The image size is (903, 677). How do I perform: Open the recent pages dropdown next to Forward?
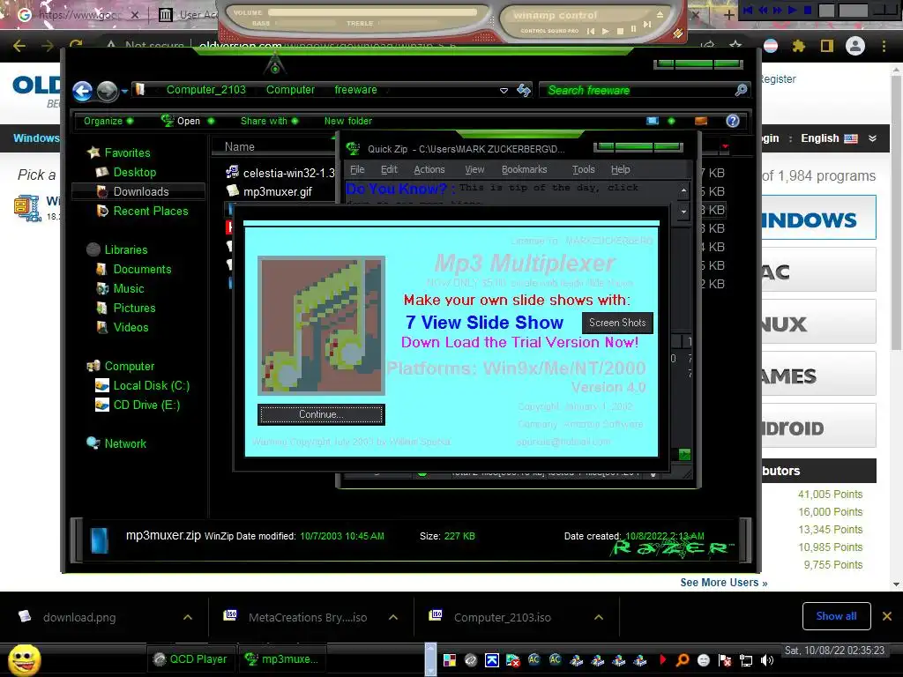pos(124,91)
